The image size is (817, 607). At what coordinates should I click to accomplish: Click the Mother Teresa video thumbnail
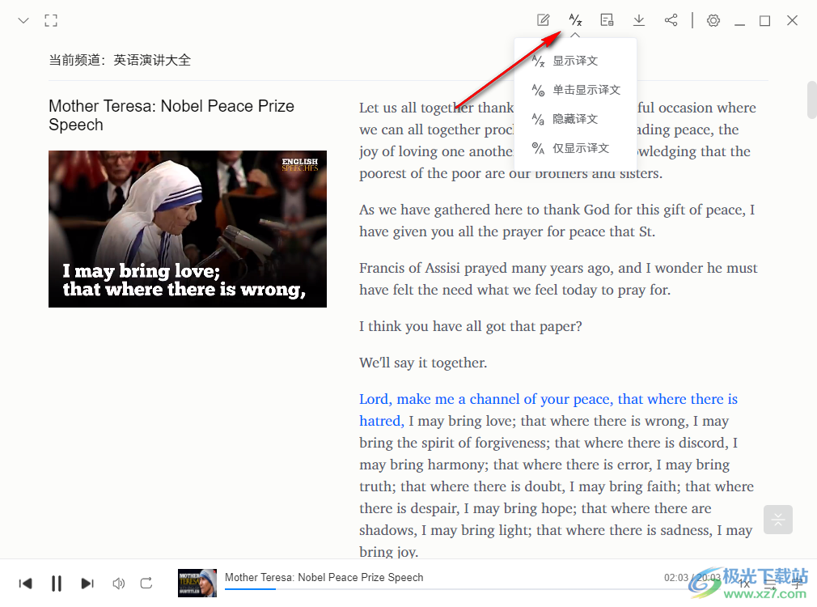coord(188,229)
